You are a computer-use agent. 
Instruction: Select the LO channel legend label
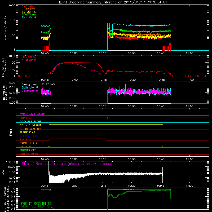pos(29,57)
